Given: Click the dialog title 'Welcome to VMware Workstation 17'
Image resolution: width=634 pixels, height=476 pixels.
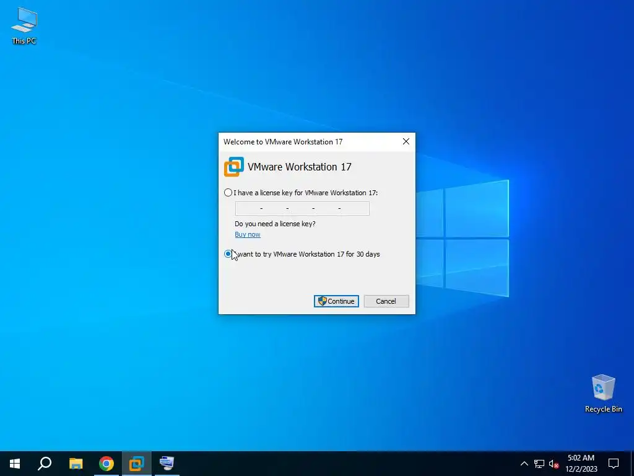Looking at the screenshot, I should [283, 142].
